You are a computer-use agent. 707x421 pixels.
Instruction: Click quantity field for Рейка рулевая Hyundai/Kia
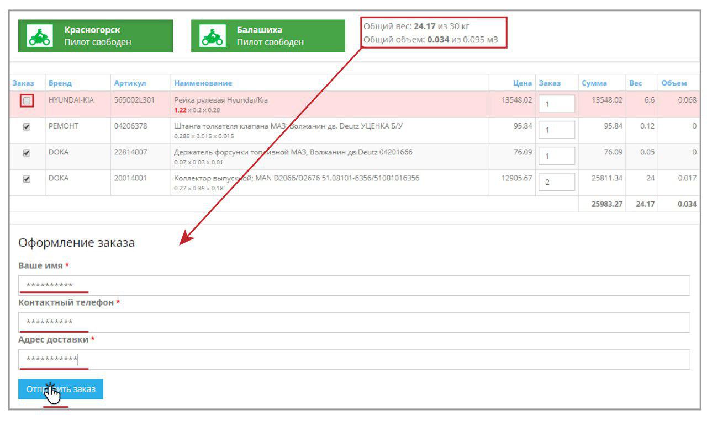pos(556,104)
